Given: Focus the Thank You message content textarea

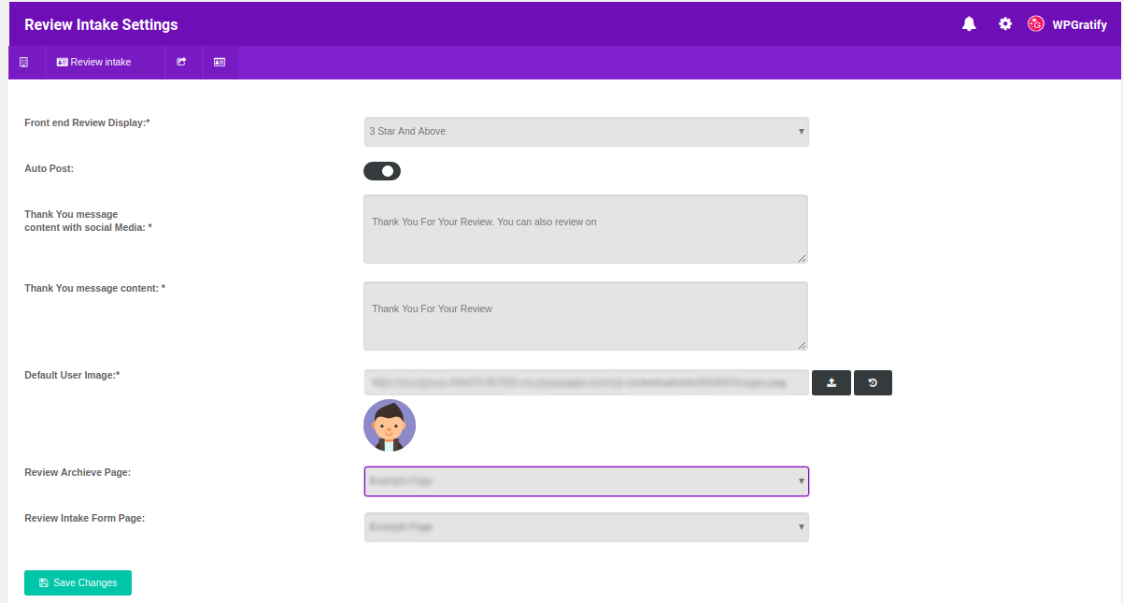Looking at the screenshot, I should (x=586, y=316).
